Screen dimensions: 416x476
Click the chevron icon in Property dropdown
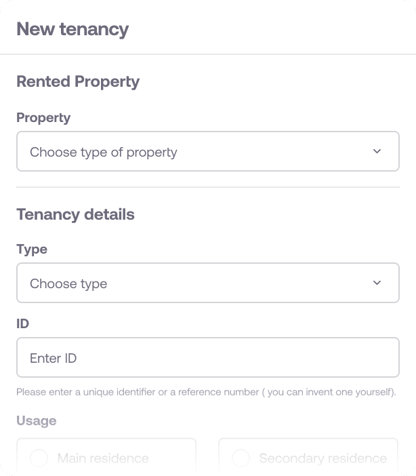click(377, 151)
